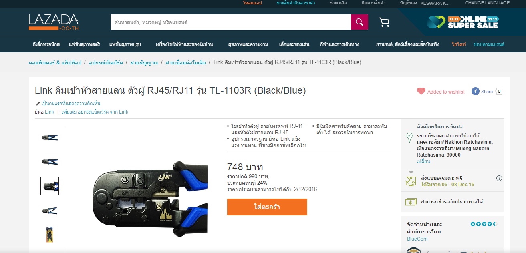Click the Facebook Share icon
The height and width of the screenshot is (253, 526).
(476, 91)
